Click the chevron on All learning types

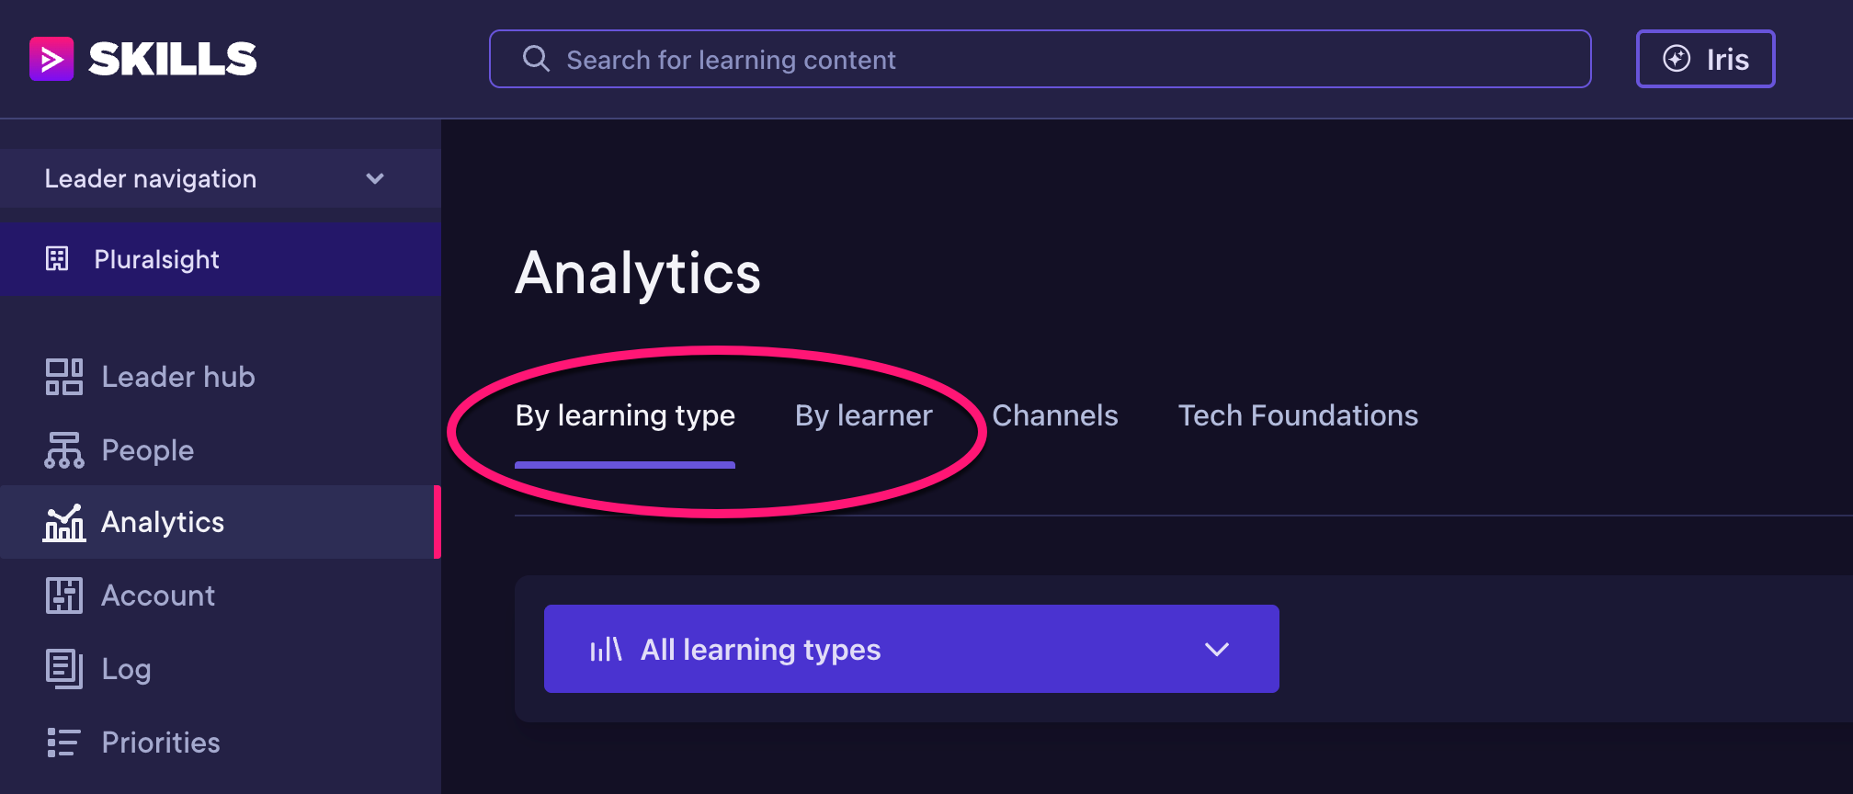coord(1217,649)
